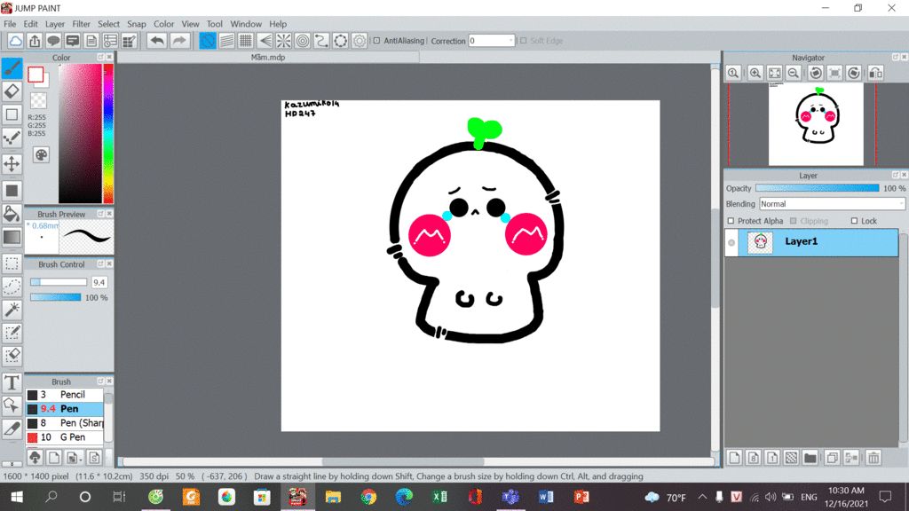The image size is (909, 511).
Task: Turn on the curve snap
Action: pos(321,41)
